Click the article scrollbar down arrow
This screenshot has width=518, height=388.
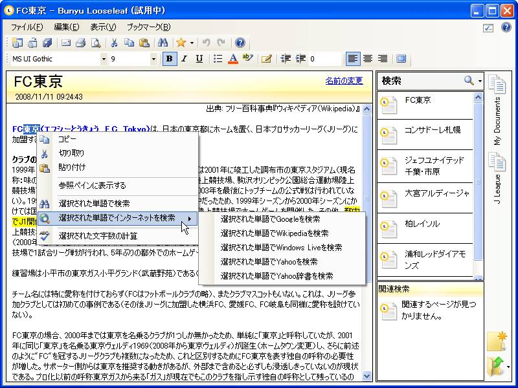366,376
